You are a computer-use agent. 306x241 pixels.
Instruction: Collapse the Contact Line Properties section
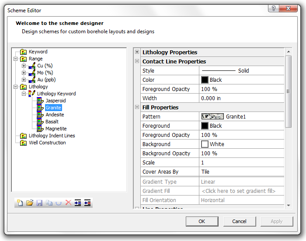coord(137,61)
